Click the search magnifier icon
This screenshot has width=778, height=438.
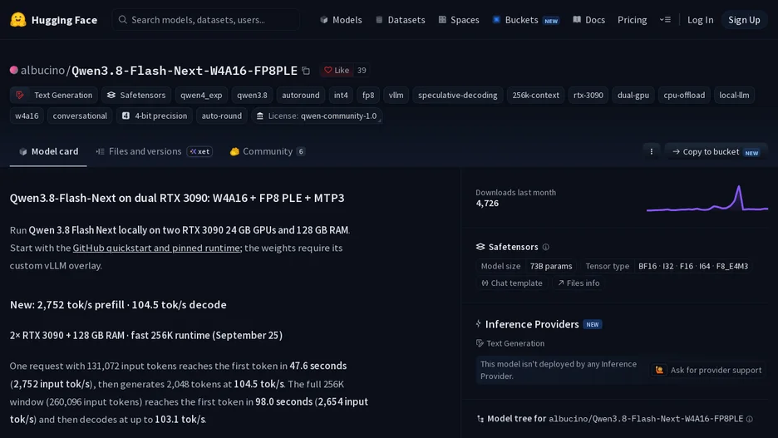click(x=122, y=20)
